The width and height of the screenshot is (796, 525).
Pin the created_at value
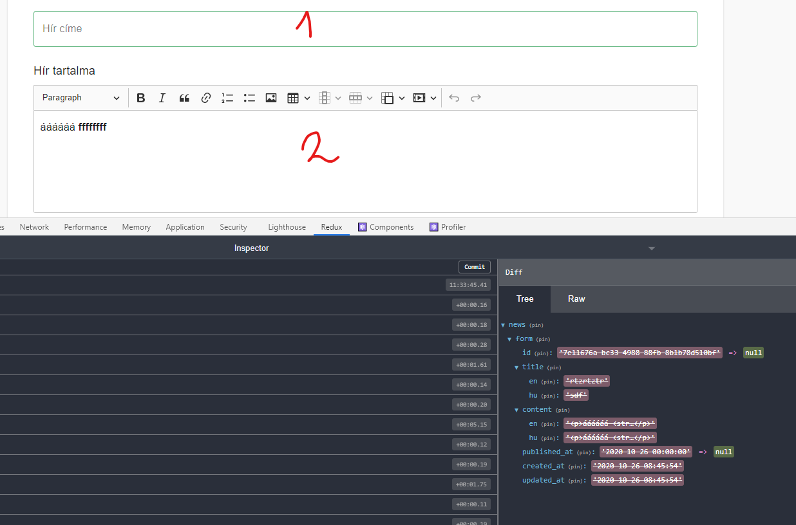point(577,466)
